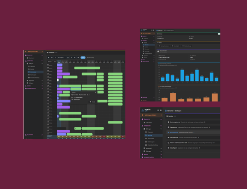Expand collapsed Zofingen node below Appenzell, Zimmerplan window
Viewport: 247px width, 189px height.
[42, 83]
